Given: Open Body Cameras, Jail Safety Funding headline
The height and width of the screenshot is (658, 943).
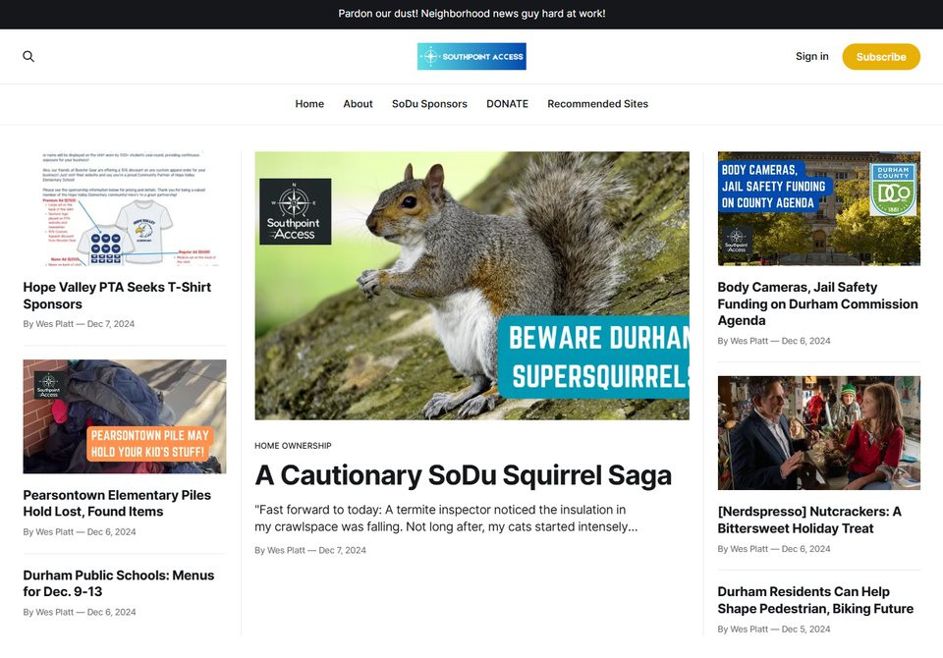Looking at the screenshot, I should (817, 303).
